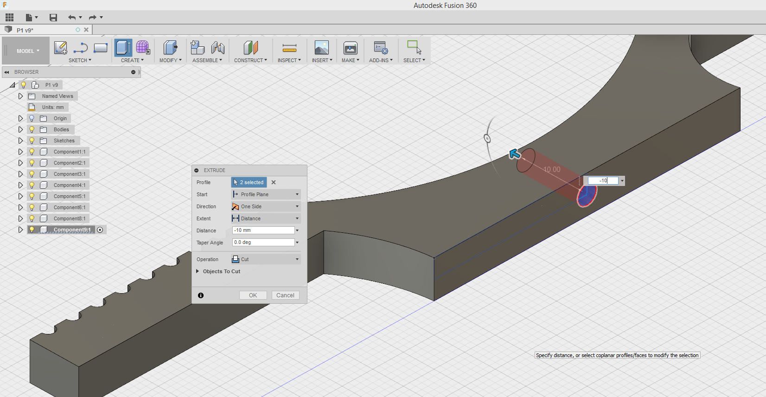Image resolution: width=766 pixels, height=397 pixels.
Task: Select the Insert image icon
Action: click(x=321, y=48)
